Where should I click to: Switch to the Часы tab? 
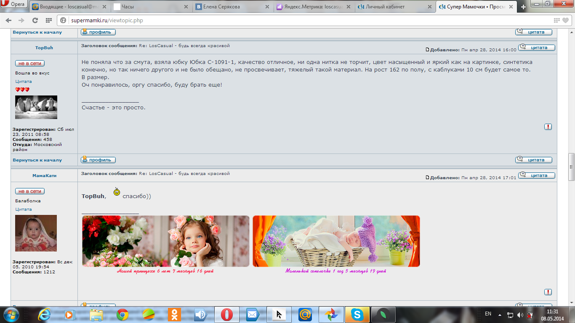(151, 7)
